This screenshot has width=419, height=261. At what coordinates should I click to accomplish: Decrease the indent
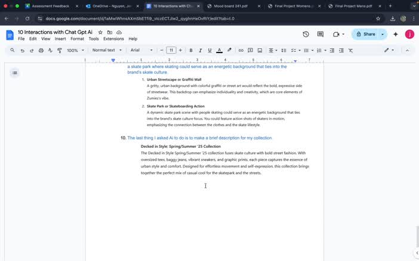pos(332,50)
